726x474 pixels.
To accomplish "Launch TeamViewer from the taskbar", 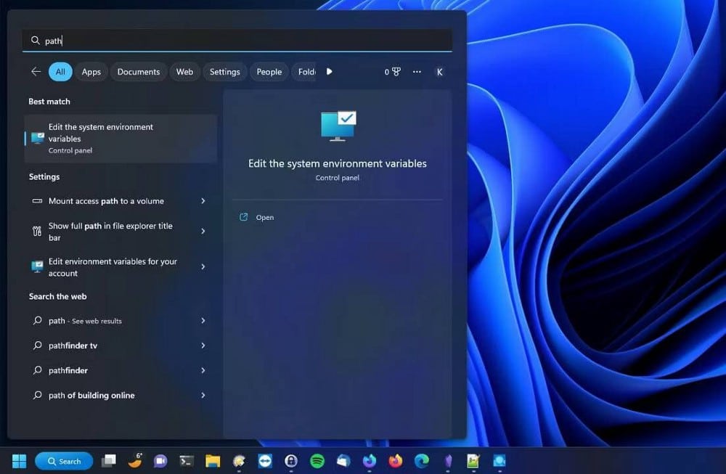I will point(265,461).
